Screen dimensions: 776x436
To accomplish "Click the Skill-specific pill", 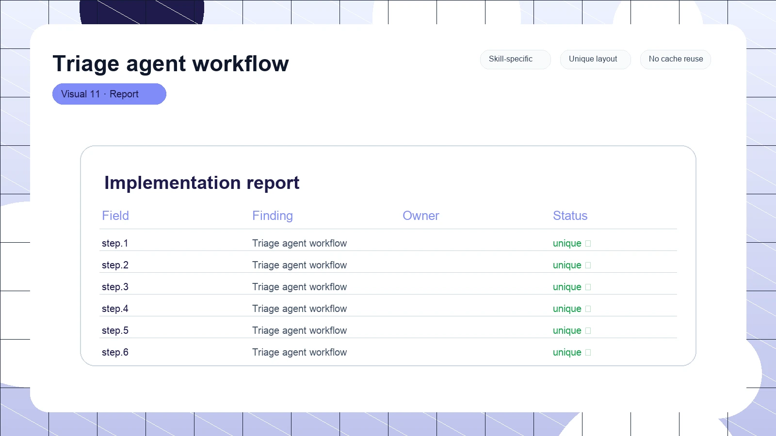I will click(515, 59).
